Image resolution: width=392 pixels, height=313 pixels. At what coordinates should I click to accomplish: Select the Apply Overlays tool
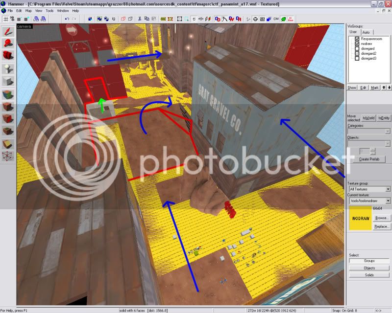pos(8,131)
